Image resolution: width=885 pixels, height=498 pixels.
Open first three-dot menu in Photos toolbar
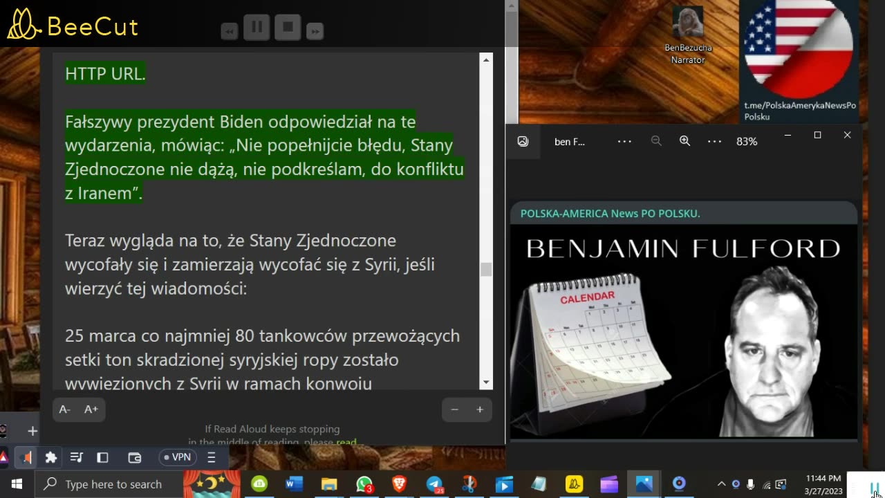624,141
